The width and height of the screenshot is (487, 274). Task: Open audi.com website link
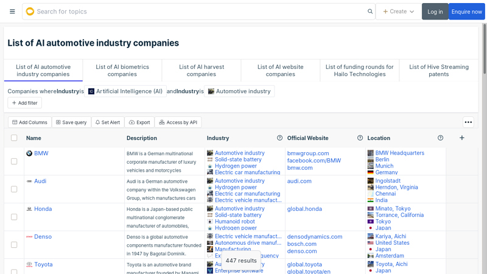click(x=299, y=181)
